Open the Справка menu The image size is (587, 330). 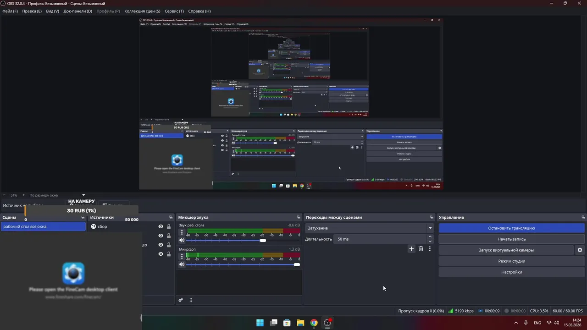coord(199,11)
